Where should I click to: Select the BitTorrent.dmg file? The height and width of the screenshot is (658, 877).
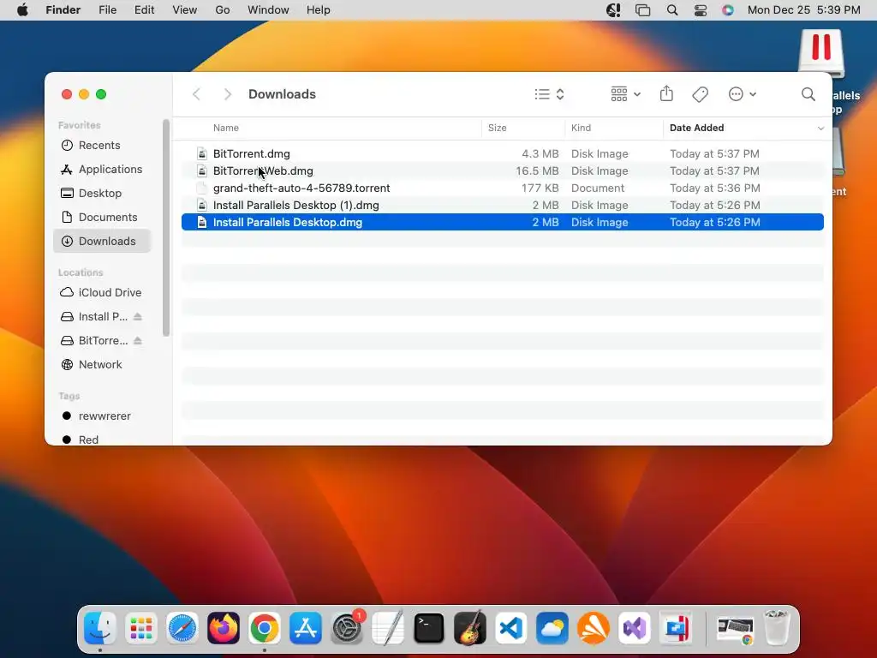(x=502, y=154)
